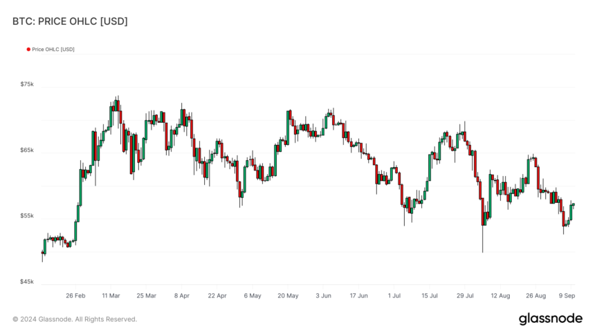Select the 8 Apr axis tick
Viewport: 595px width, 334px height.
(x=182, y=296)
